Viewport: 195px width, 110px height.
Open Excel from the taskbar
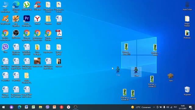pyautogui.click(x=33, y=107)
